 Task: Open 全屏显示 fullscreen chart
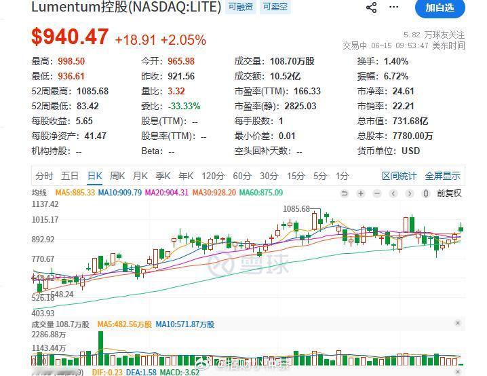[x=443, y=176]
